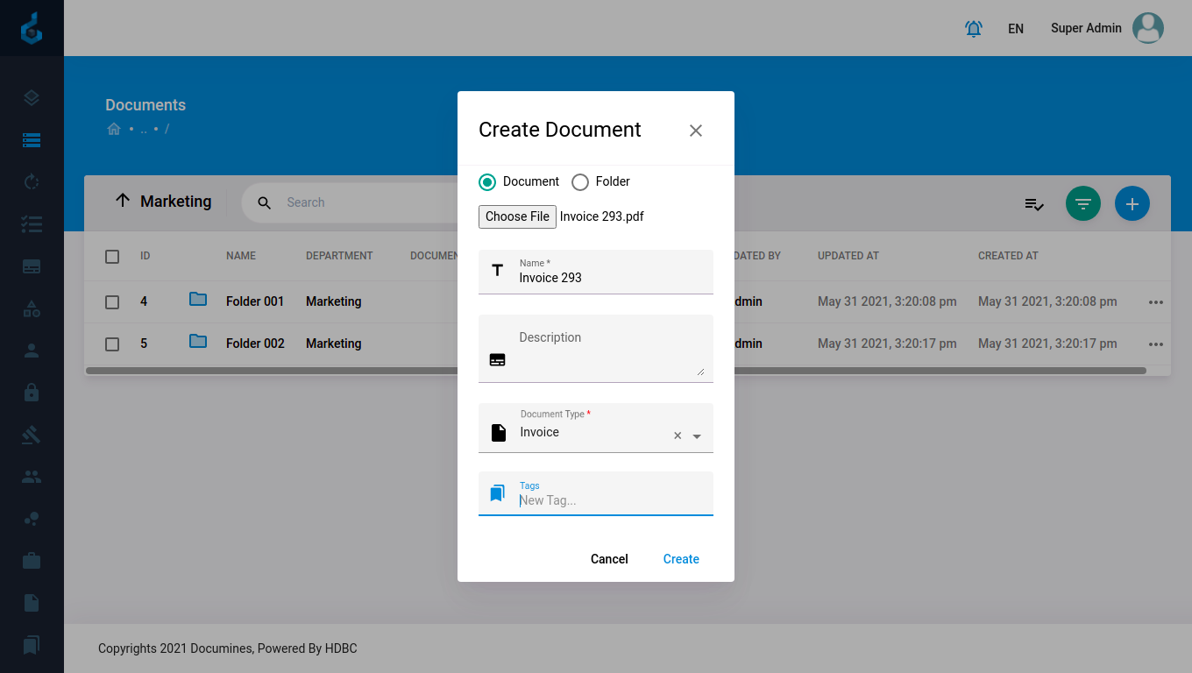This screenshot has width=1192, height=673.
Task: Open the briefcase icon in sidebar
Action: tap(32, 561)
